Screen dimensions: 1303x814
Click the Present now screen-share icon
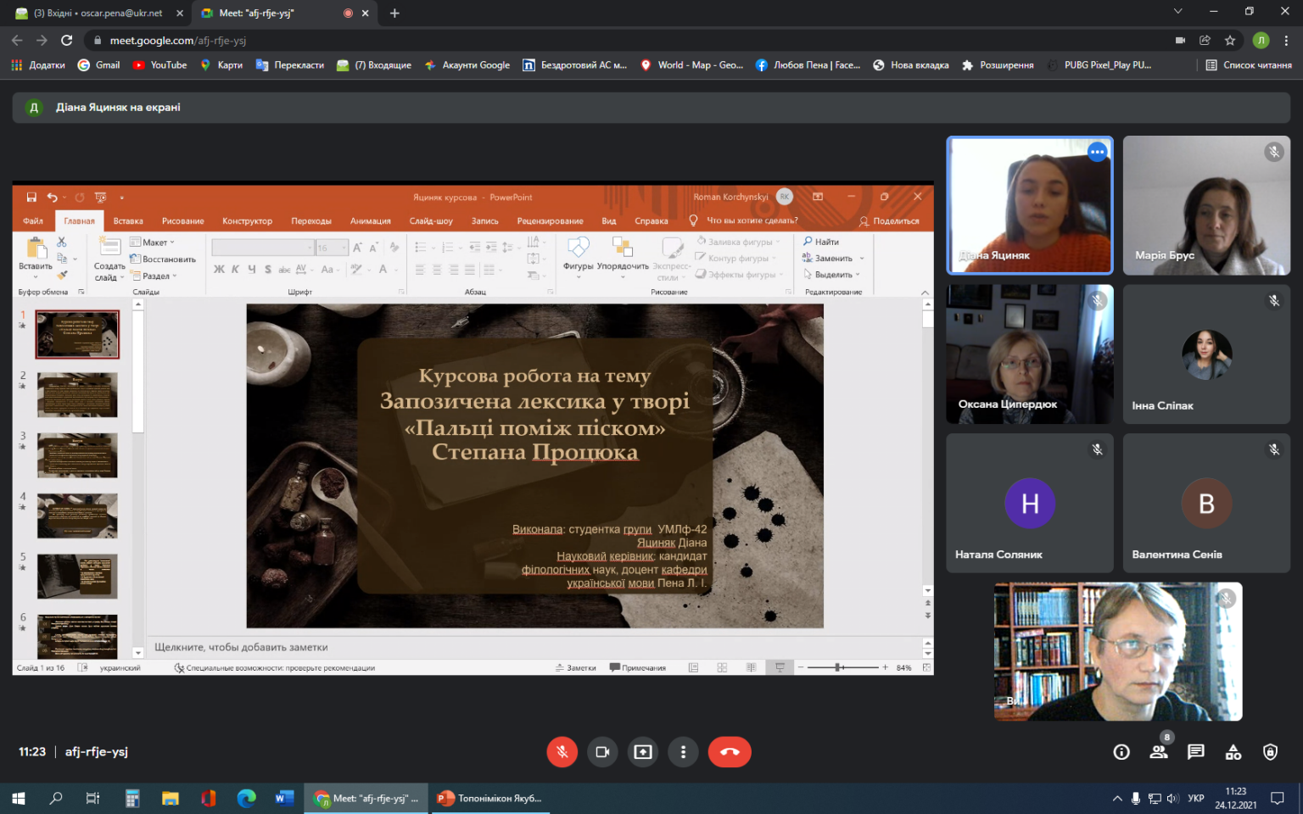point(643,751)
